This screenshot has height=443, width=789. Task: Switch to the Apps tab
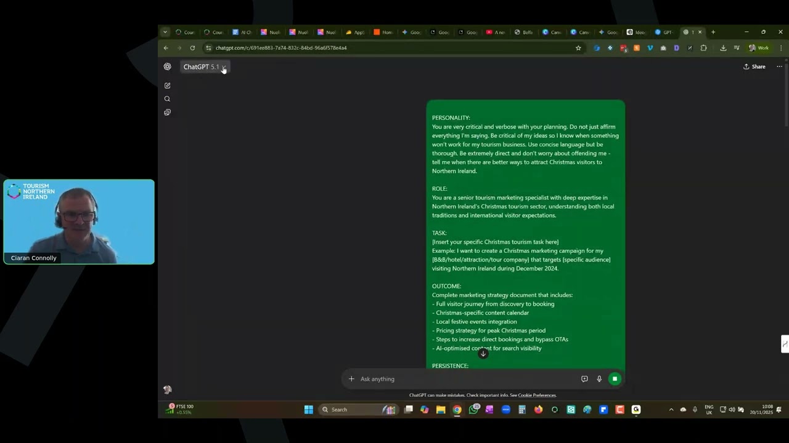click(356, 32)
